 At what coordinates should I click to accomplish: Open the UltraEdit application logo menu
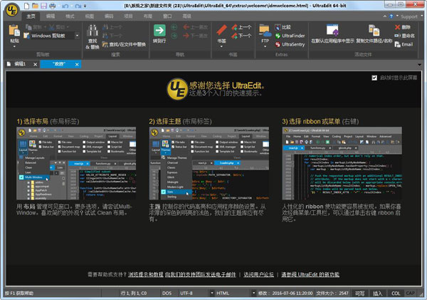[x=12, y=11]
